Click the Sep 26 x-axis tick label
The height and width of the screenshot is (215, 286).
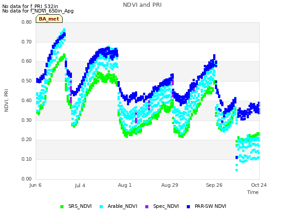coord(214,185)
